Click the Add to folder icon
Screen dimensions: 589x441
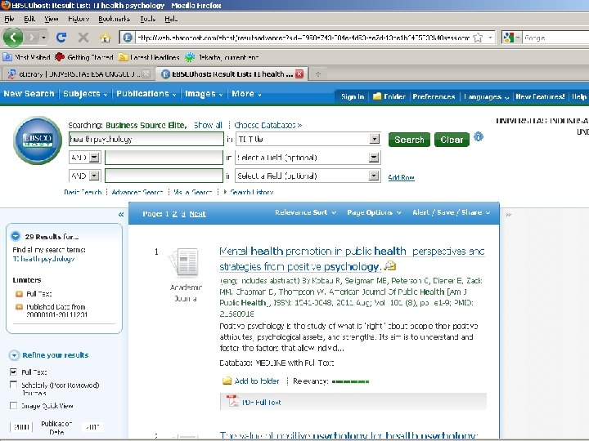227,381
